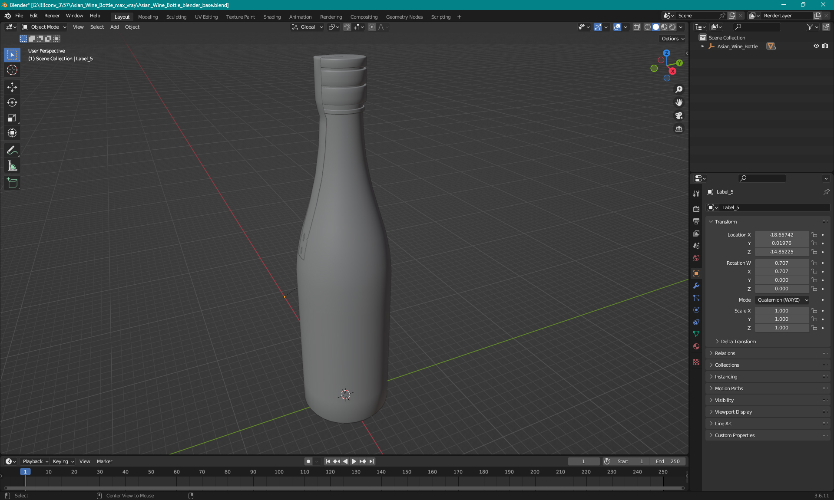Toggle snapping magnet
This screenshot has height=500, width=834.
[347, 27]
